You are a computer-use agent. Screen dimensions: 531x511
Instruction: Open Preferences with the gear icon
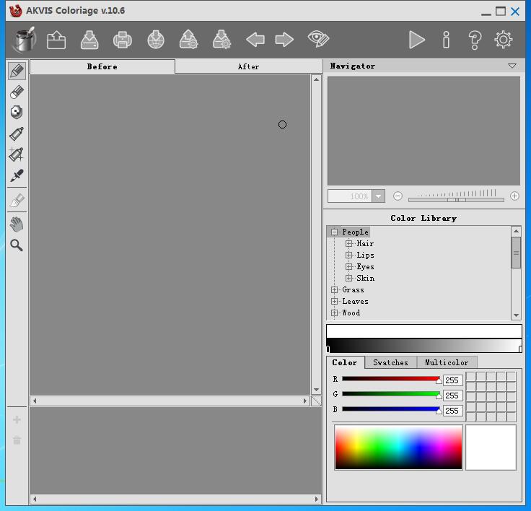(x=504, y=40)
